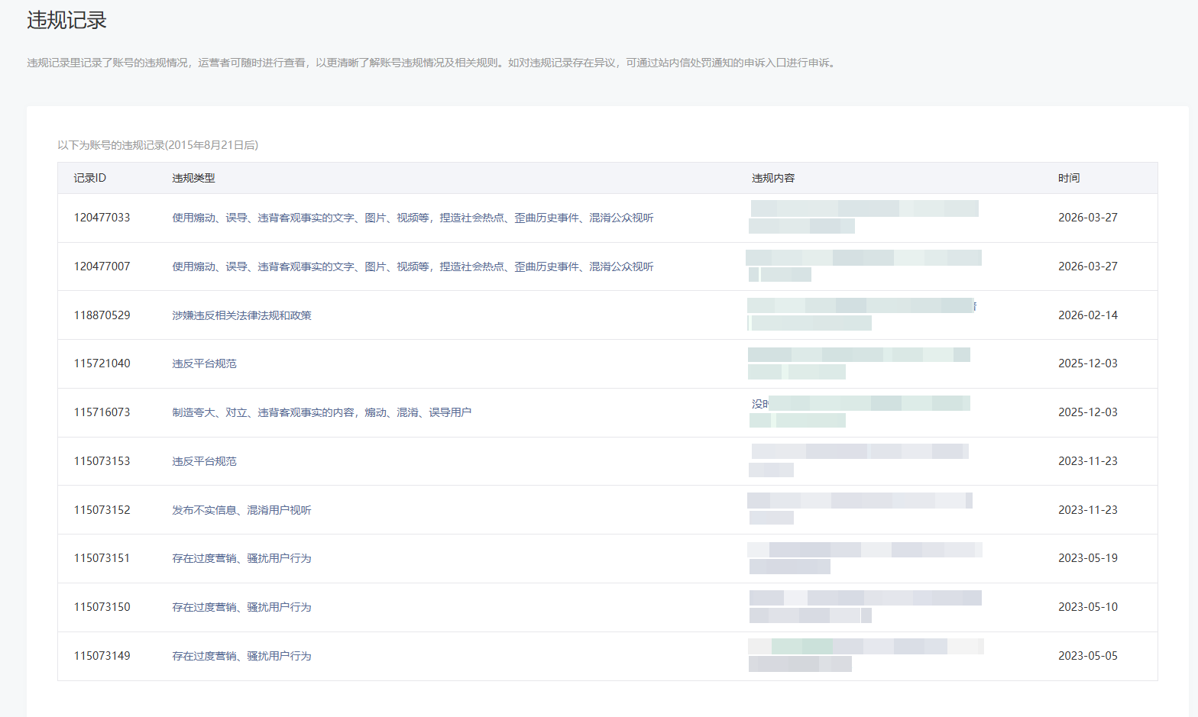
Task: Open 违反平台规范 link for record 115721040
Action: pyautogui.click(x=204, y=363)
